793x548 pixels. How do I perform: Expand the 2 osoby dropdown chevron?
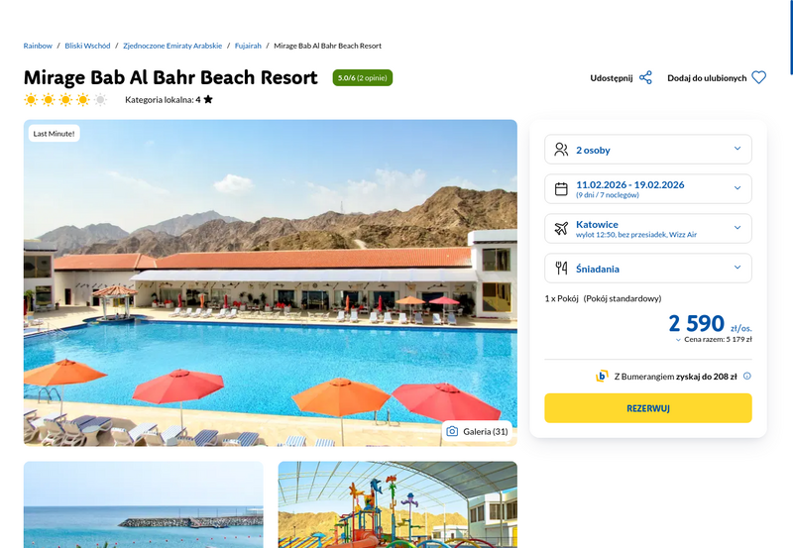pyautogui.click(x=737, y=149)
